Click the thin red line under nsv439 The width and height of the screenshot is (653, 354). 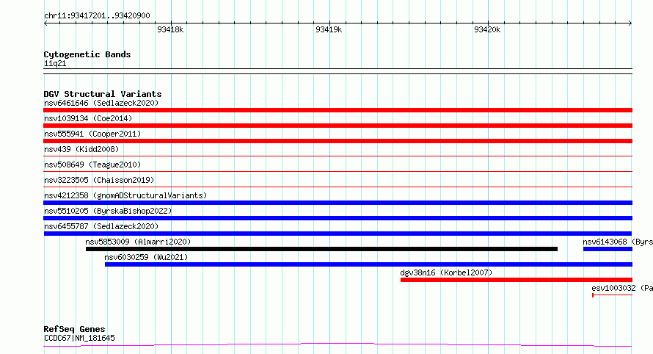point(338,156)
